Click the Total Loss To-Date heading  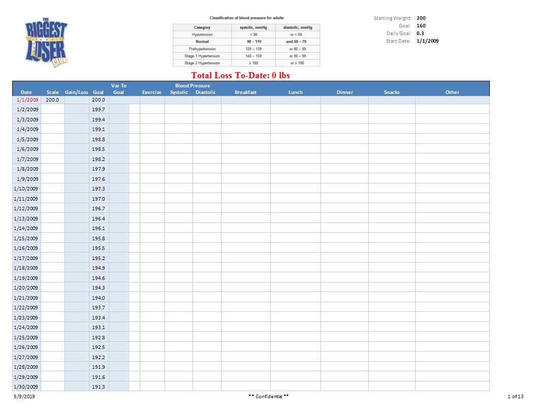tap(240, 75)
